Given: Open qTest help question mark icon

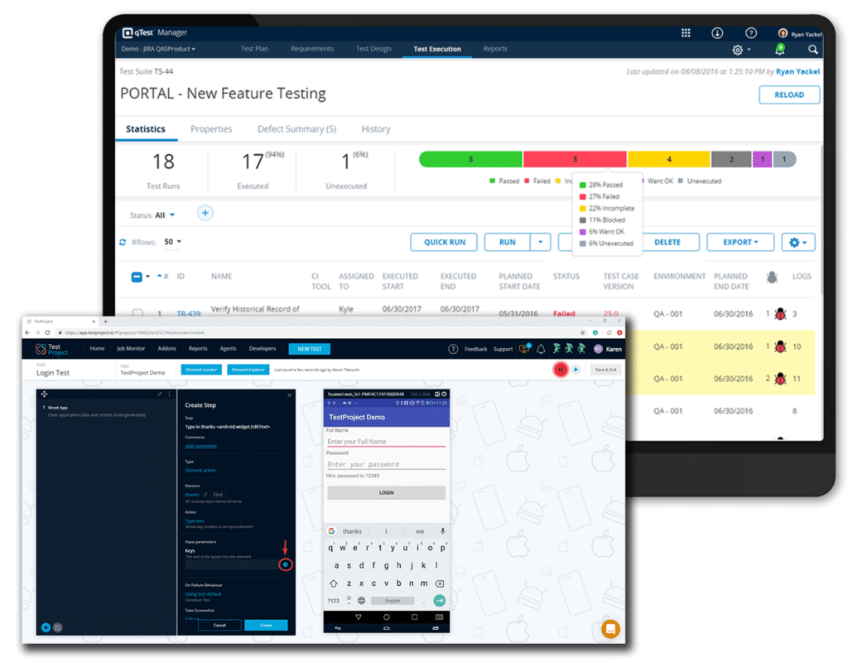Looking at the screenshot, I should (x=750, y=33).
